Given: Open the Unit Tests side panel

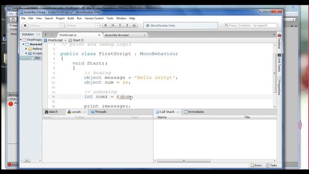Looking at the screenshot, I should tap(279, 63).
